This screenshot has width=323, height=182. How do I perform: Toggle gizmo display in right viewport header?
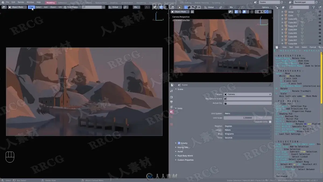(236, 12)
